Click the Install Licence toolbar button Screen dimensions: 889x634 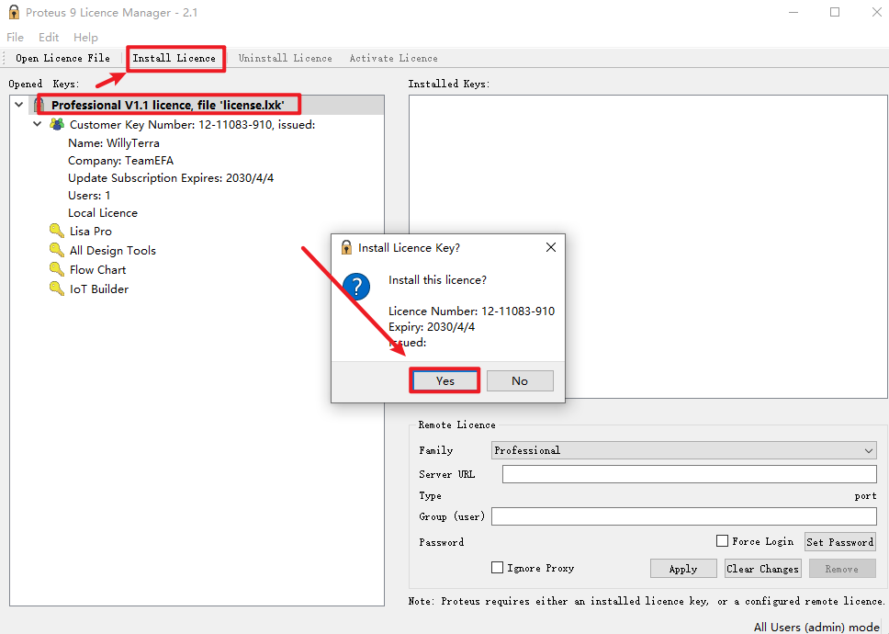[x=174, y=58]
